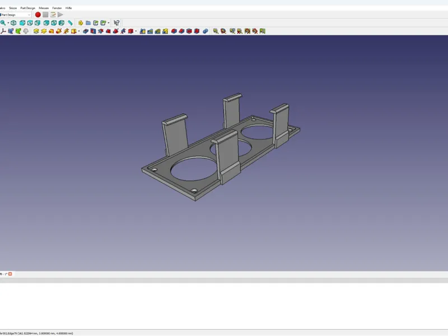
Task: Select the Chamfer tool
Action: pos(181,31)
